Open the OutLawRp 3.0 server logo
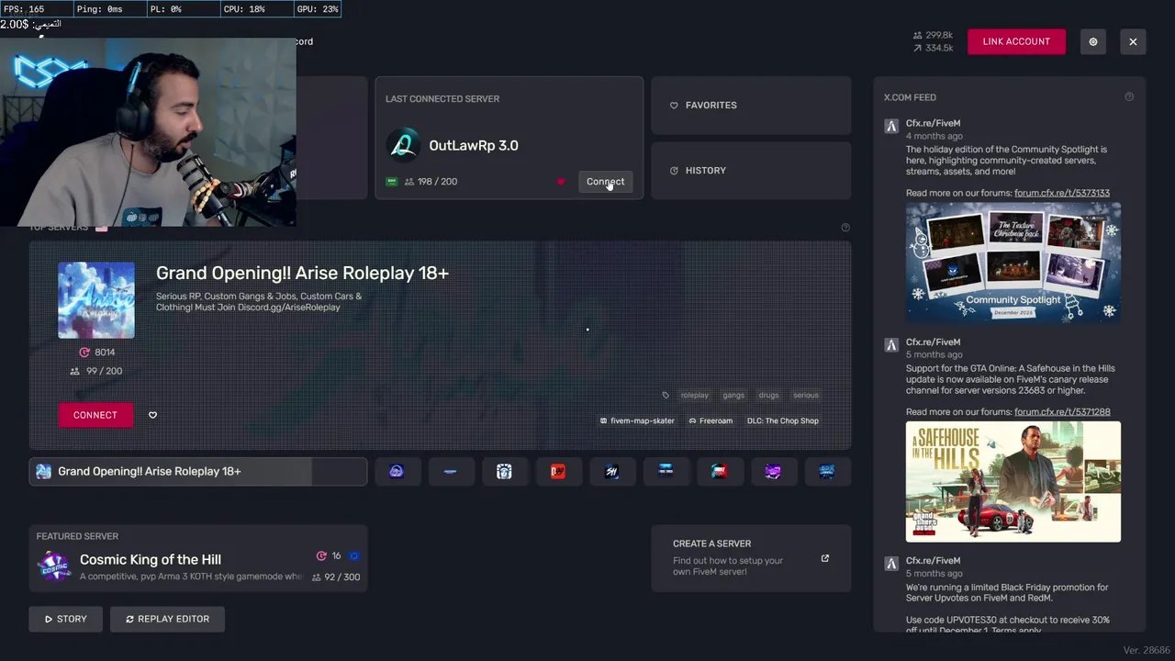1175x661 pixels. coord(403,145)
